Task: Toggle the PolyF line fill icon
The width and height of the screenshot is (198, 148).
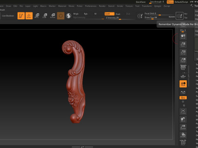Action: 183,143
